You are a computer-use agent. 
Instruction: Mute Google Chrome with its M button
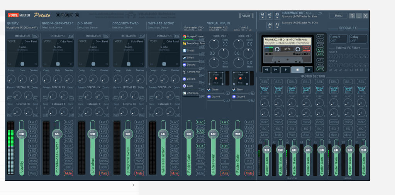203,40
